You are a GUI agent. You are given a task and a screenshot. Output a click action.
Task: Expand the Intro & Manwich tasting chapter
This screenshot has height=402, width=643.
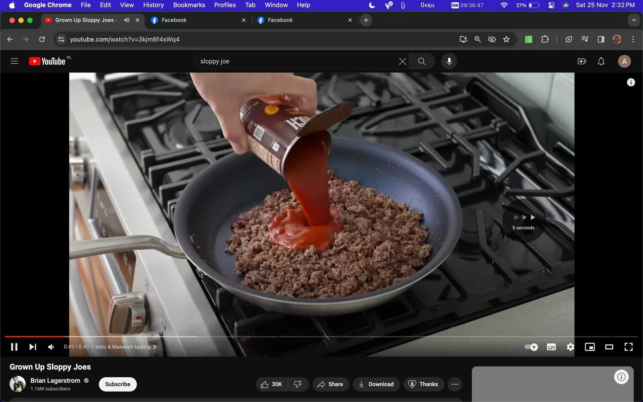click(x=154, y=347)
